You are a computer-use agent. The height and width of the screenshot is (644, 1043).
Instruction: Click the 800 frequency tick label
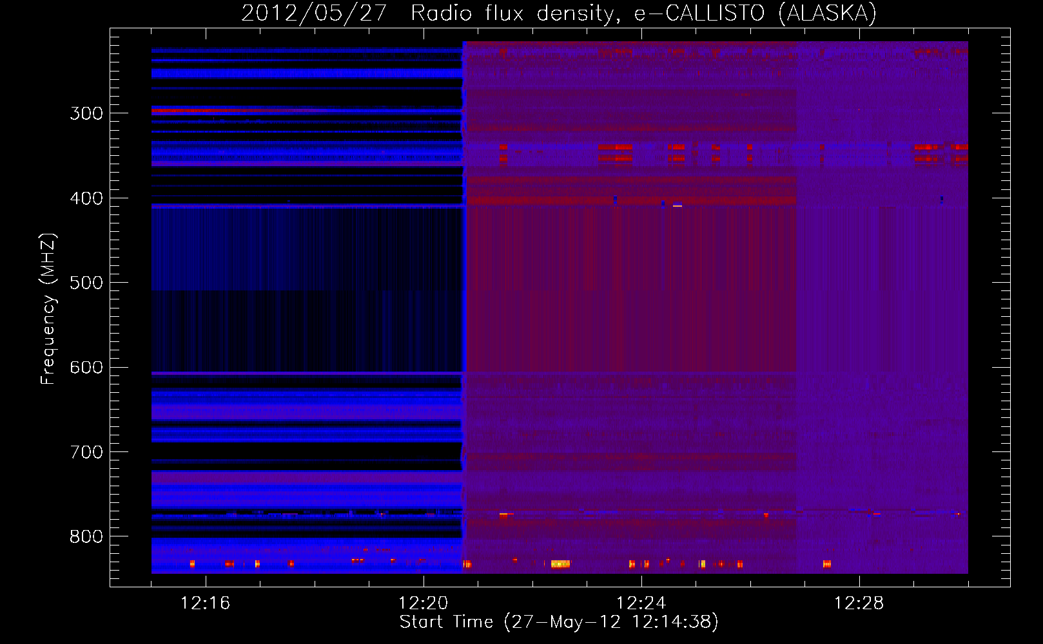[86, 536]
